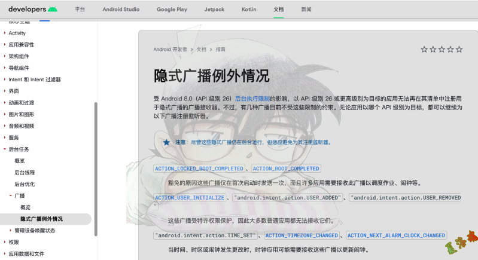The image size is (478, 260).
Task: Collapse the 广播 subsection arrow
Action: (10, 195)
